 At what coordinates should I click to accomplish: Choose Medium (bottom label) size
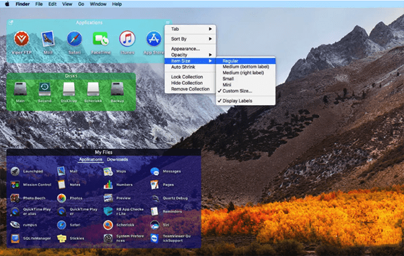[x=246, y=67]
